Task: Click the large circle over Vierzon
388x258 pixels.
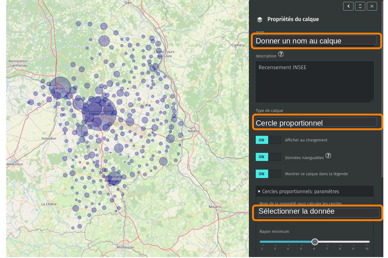Action: pos(60,87)
